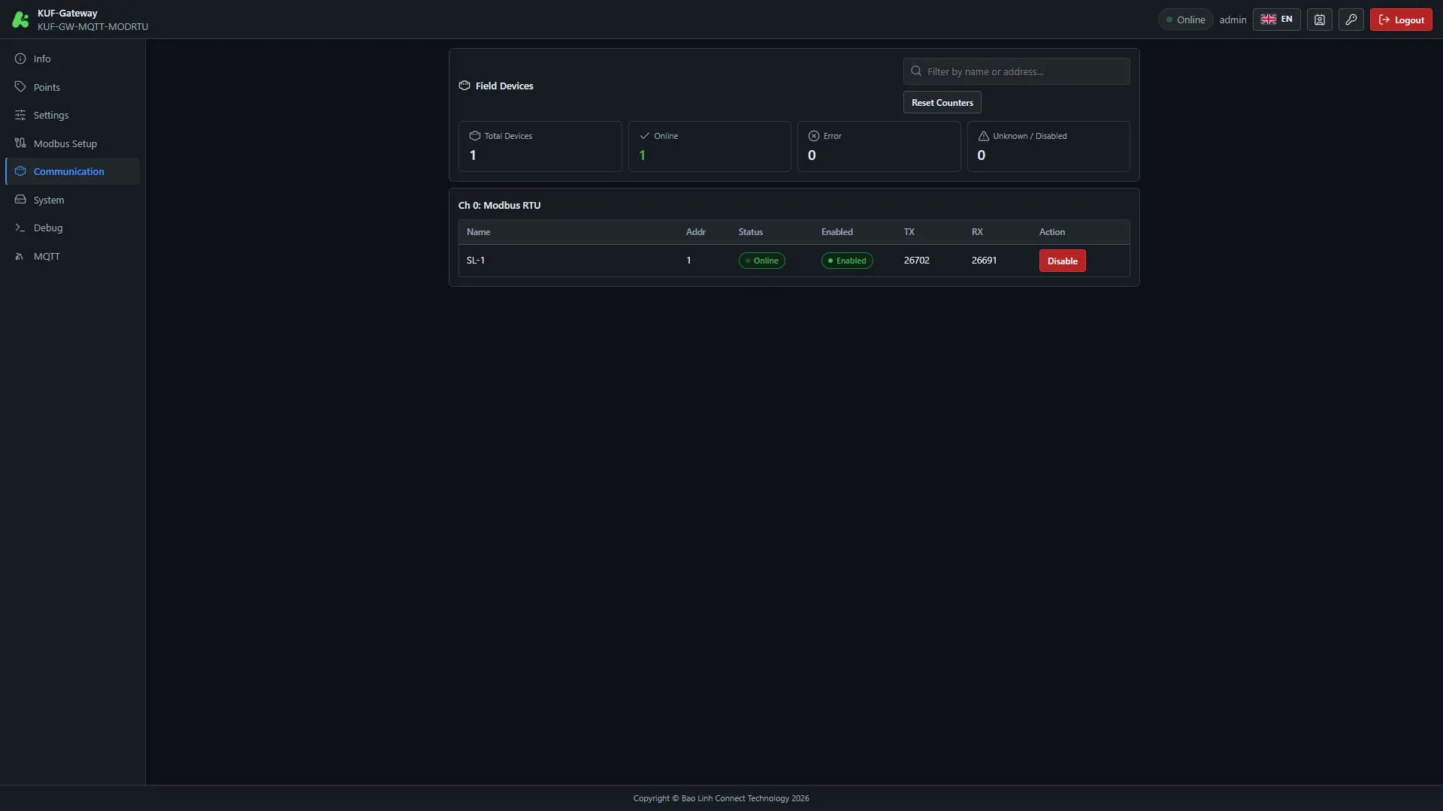The width and height of the screenshot is (1443, 811).
Task: Click the Error card cross-circle icon
Action: 813,136
